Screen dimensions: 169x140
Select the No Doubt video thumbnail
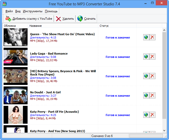point(16,95)
